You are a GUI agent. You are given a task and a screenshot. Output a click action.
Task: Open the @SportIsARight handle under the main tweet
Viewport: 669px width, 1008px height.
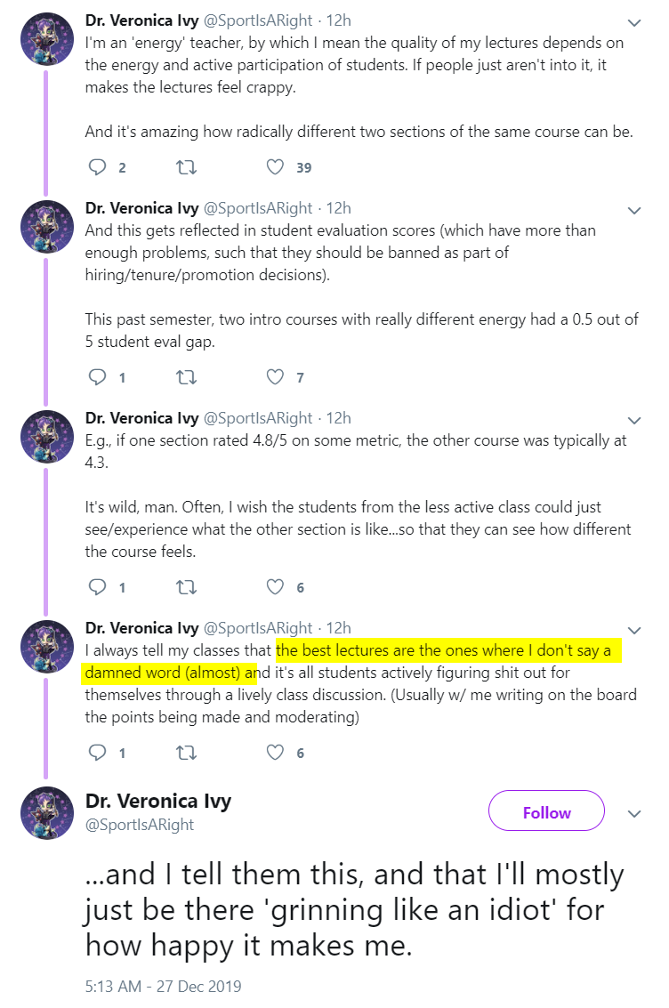140,825
